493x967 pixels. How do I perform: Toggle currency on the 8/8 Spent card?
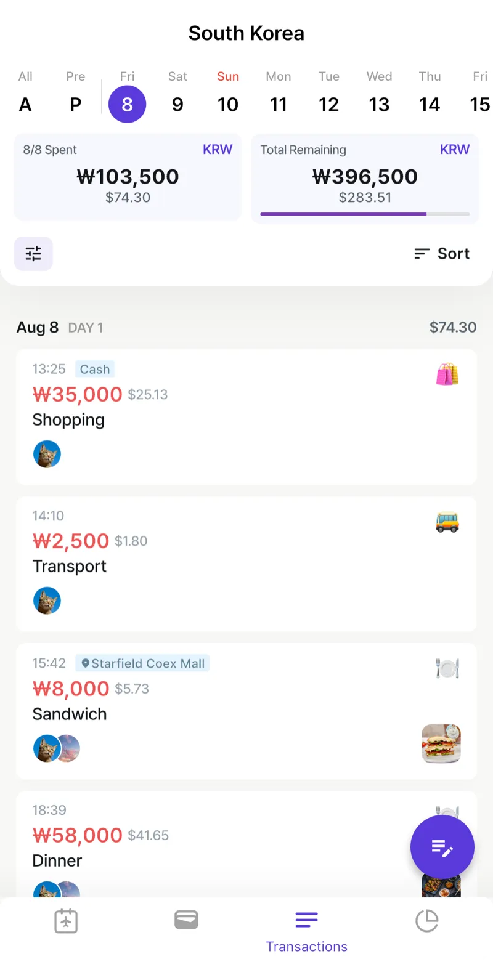pyautogui.click(x=217, y=150)
